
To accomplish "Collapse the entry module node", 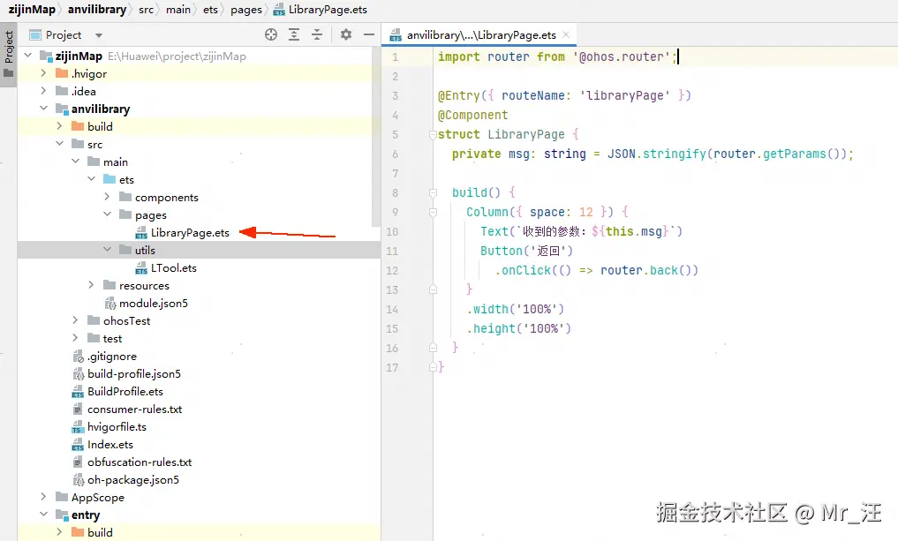I will coord(43,515).
